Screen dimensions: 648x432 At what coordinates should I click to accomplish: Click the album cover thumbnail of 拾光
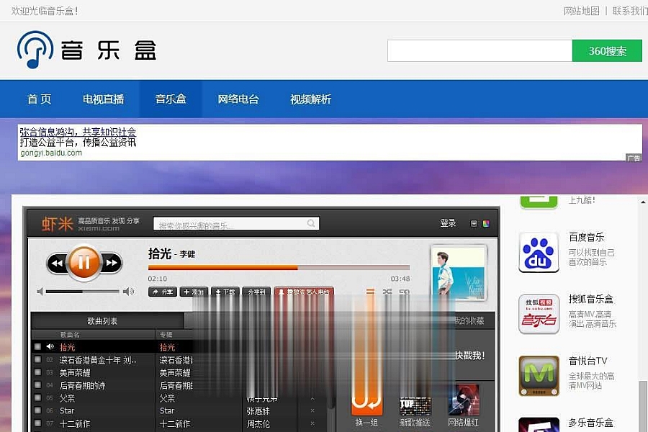[x=459, y=273]
